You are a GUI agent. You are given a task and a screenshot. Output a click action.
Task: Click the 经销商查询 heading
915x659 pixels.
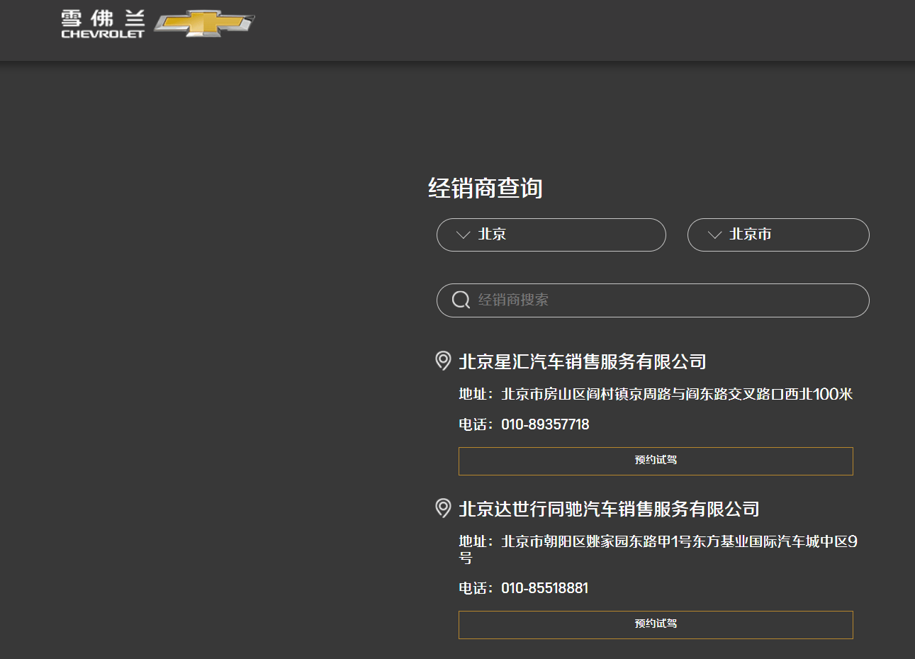point(485,188)
